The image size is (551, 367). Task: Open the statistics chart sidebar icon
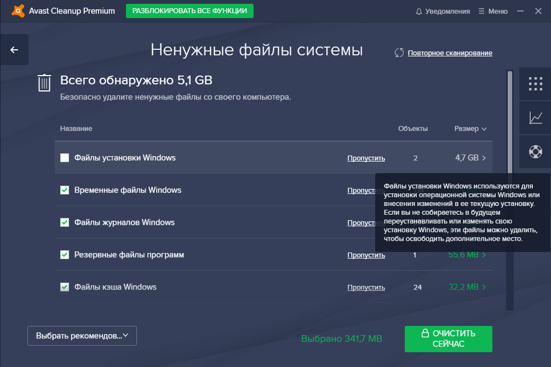pos(536,118)
